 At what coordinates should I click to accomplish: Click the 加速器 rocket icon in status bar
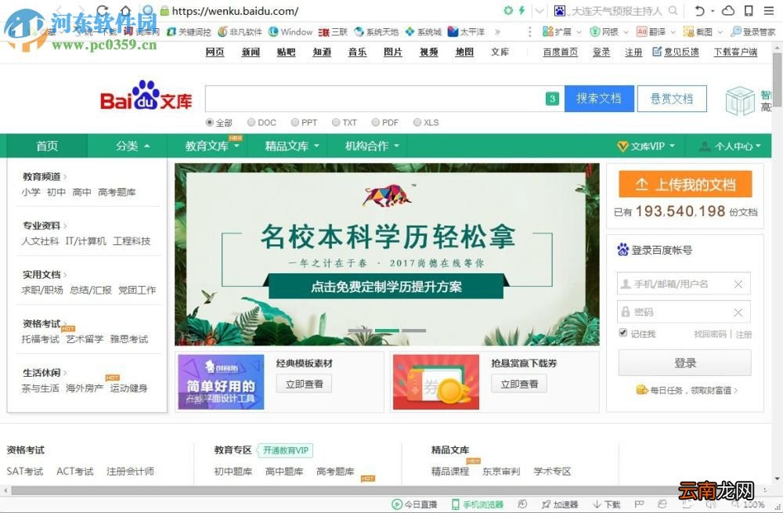click(547, 504)
